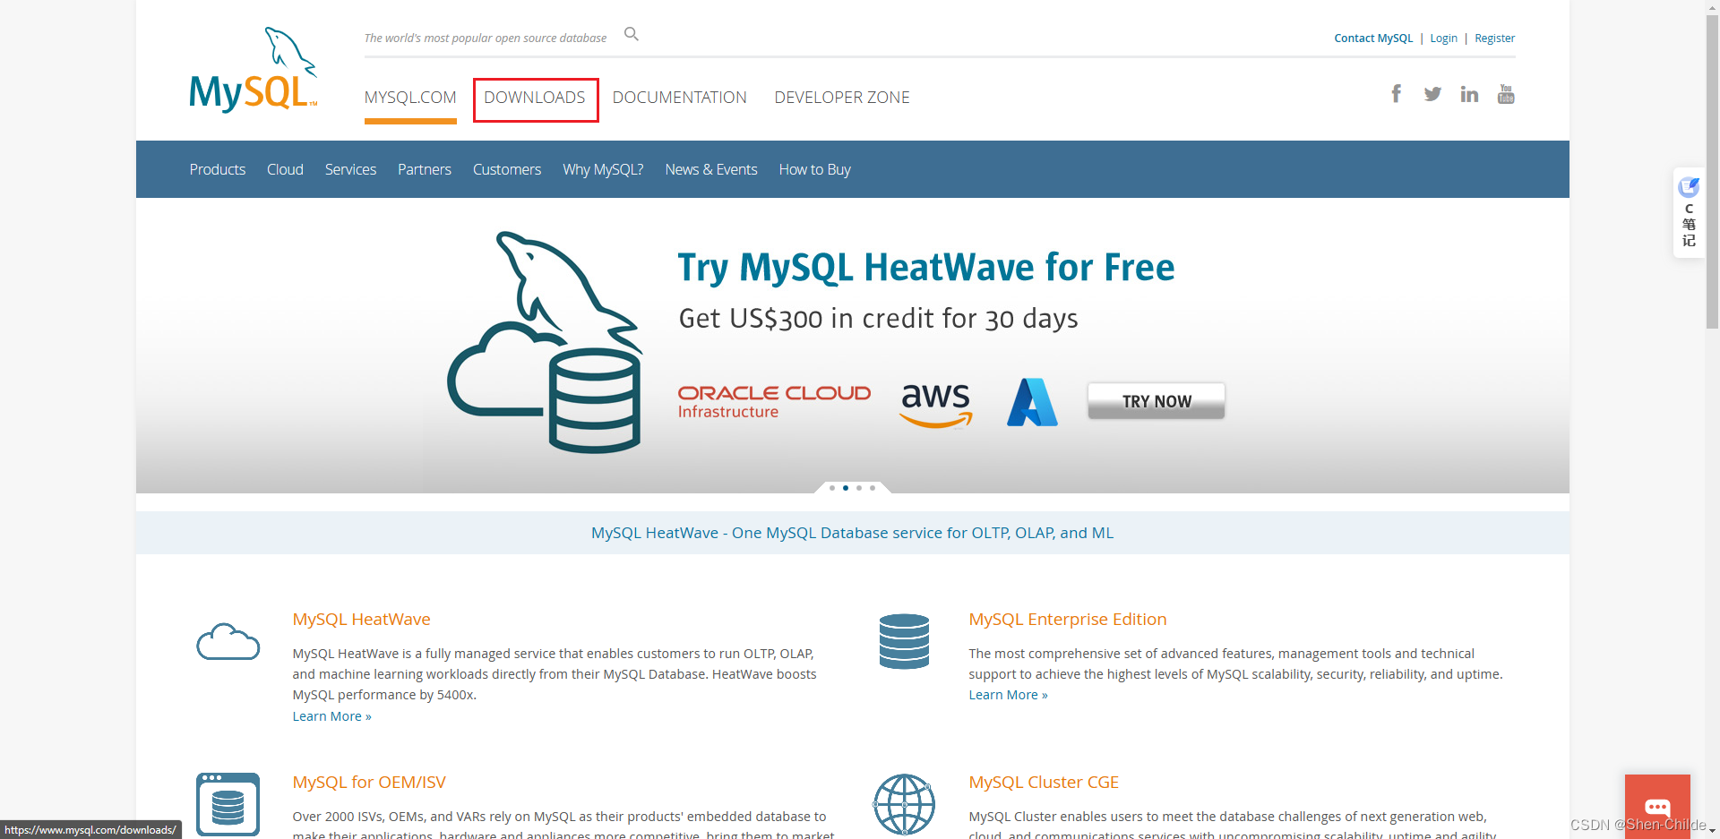This screenshot has height=839, width=1720.
Task: Open the C notes side widget
Action: [1689, 213]
